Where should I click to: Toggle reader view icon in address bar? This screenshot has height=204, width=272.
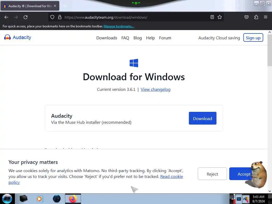tap(212, 17)
